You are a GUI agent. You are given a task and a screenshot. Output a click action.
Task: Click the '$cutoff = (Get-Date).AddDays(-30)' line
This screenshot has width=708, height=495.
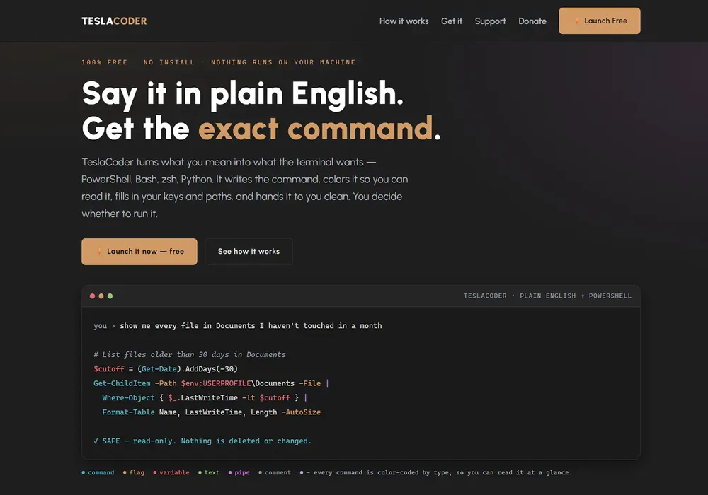165,368
